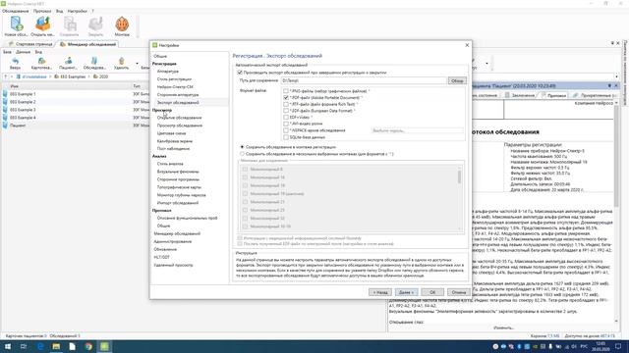Image resolution: width=629 pixels, height=353 pixels.
Task: Open the Данные menu in manager
Action: click(x=24, y=52)
